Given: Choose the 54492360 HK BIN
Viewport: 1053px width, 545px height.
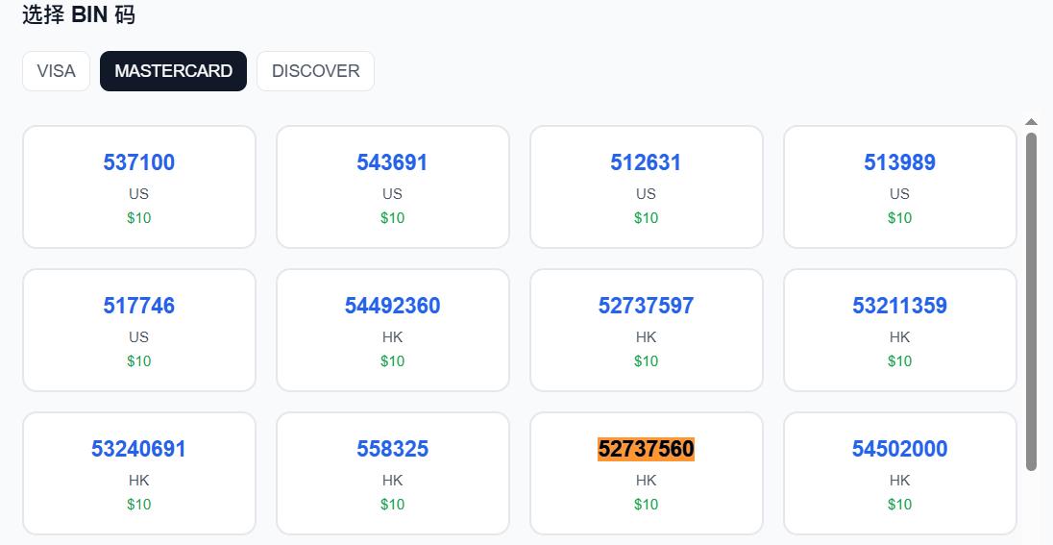Looking at the screenshot, I should click(x=392, y=330).
